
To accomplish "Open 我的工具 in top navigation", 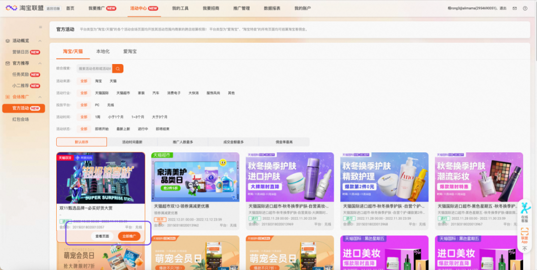I will (180, 8).
